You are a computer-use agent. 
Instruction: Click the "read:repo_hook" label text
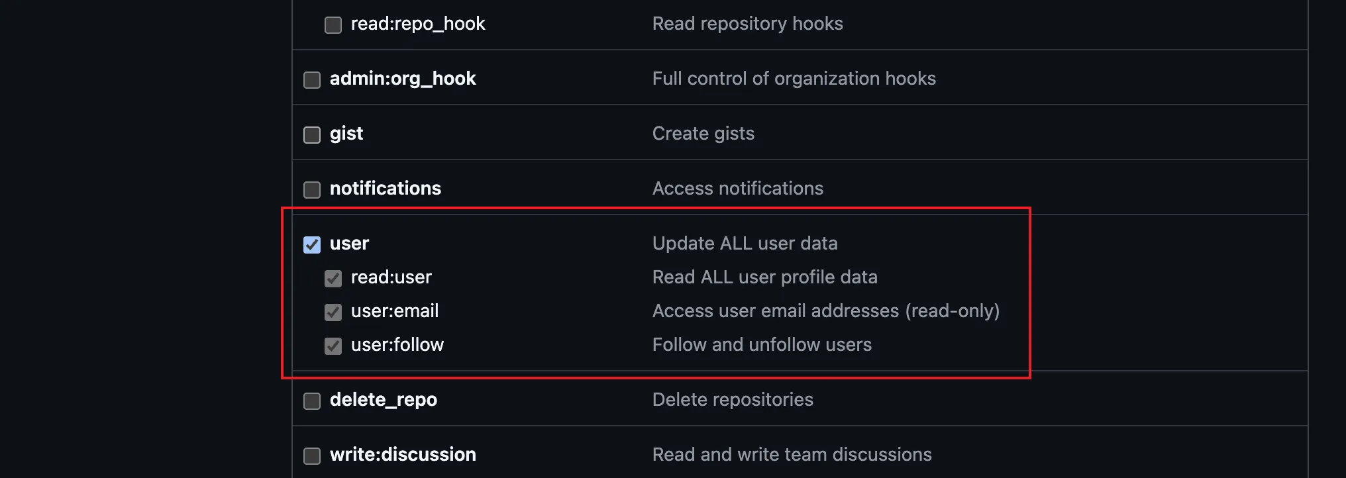(418, 24)
